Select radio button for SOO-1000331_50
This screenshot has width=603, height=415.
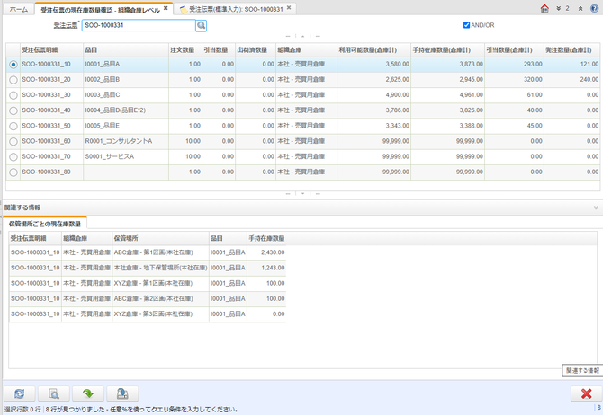[13, 126]
